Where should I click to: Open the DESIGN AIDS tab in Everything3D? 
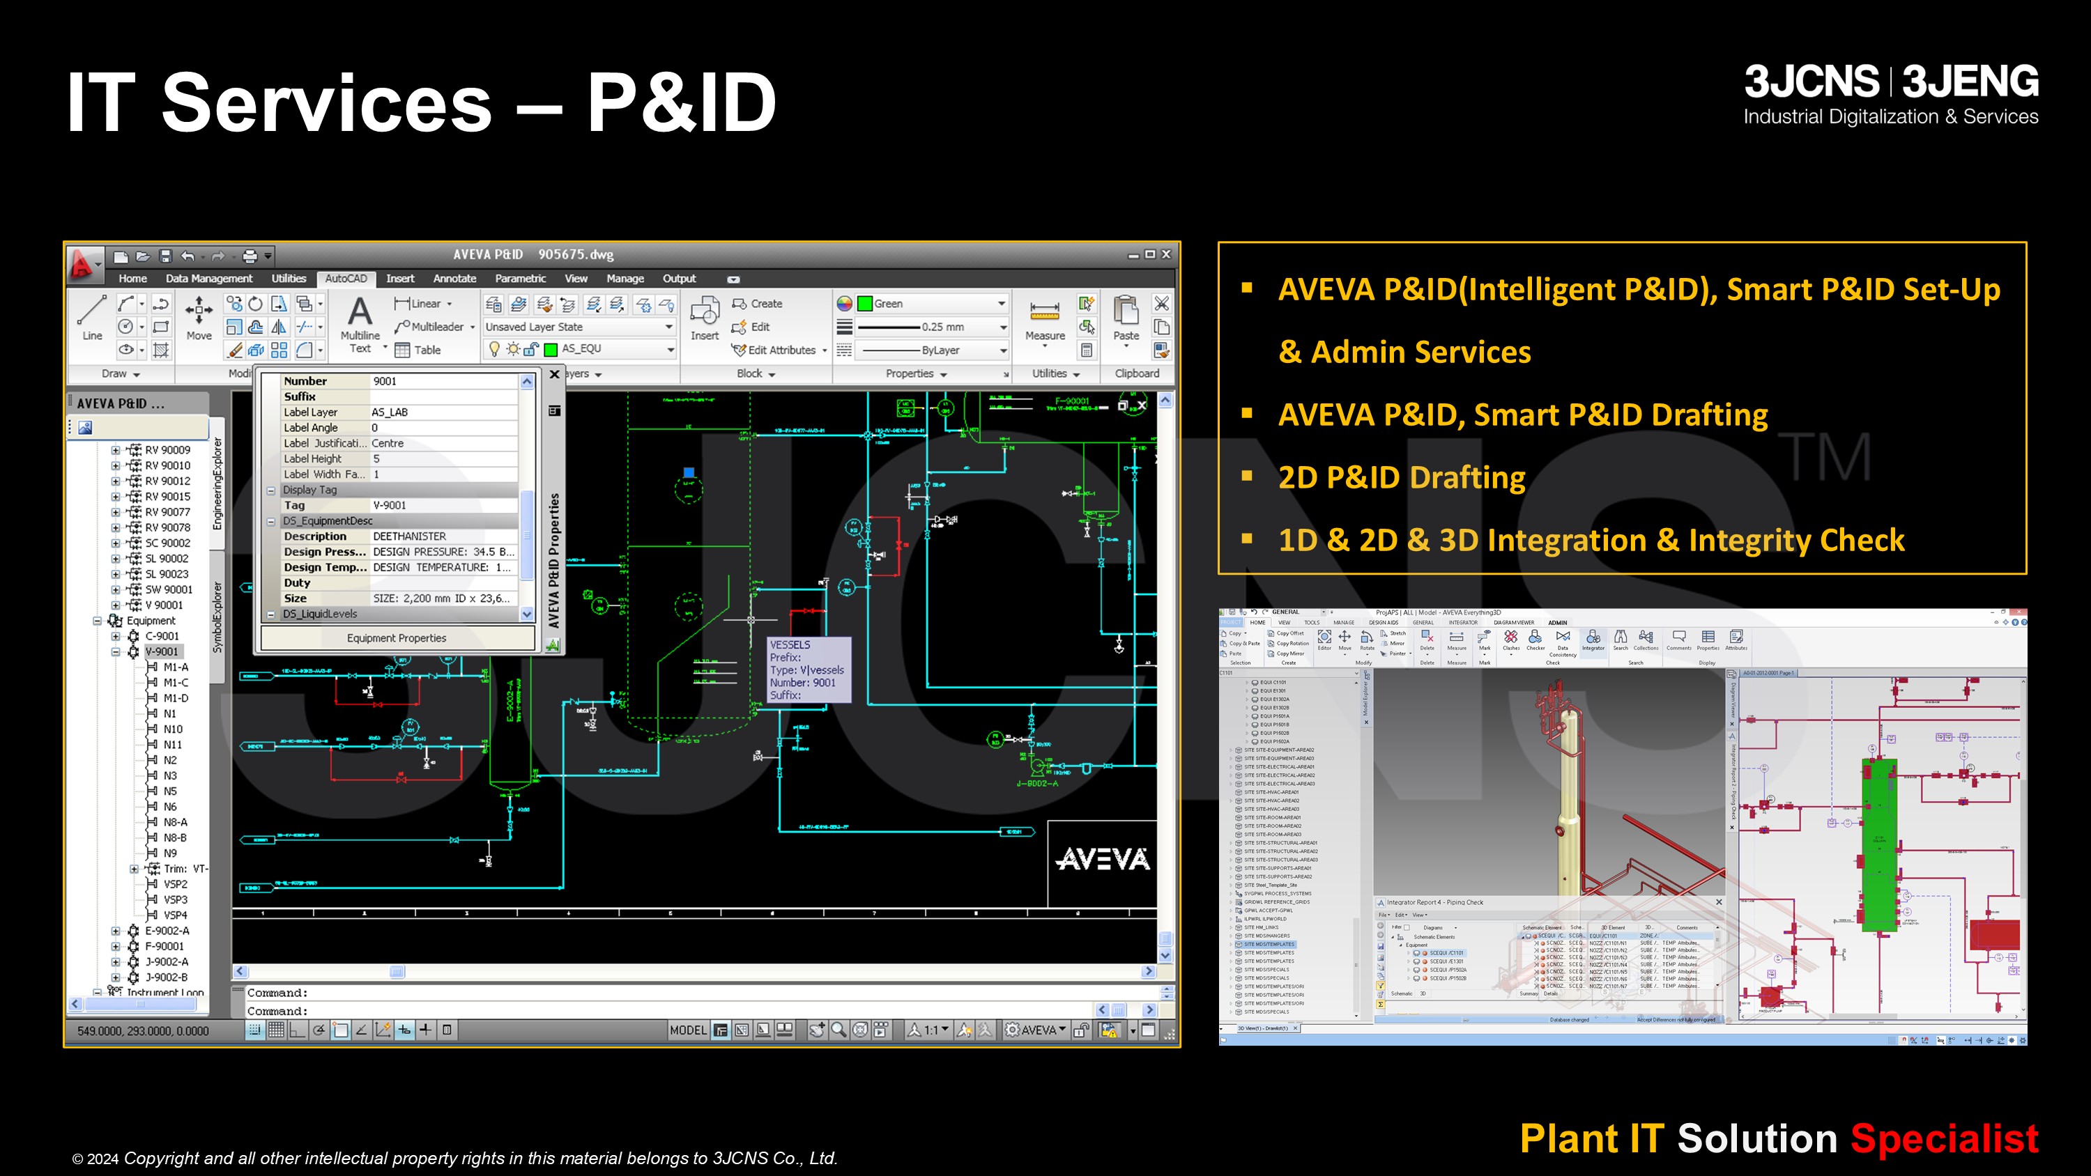[1383, 623]
